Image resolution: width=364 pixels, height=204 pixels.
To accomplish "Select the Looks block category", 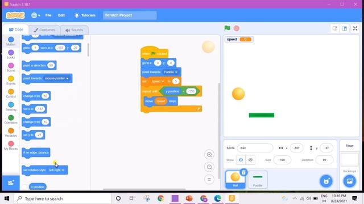I will click(11, 54).
